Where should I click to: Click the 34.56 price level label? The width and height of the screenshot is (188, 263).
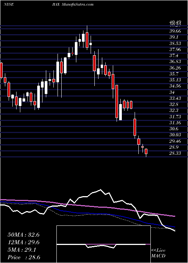click(175, 86)
